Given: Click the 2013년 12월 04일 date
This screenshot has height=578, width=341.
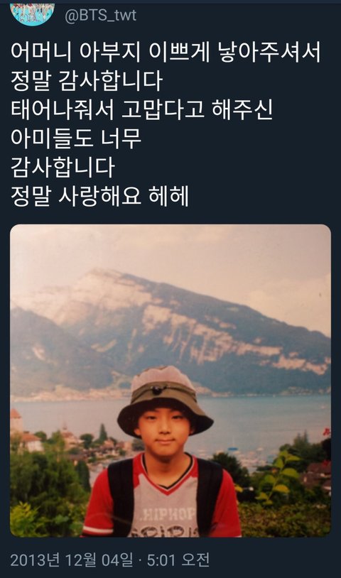Looking at the screenshot, I should coord(72,560).
